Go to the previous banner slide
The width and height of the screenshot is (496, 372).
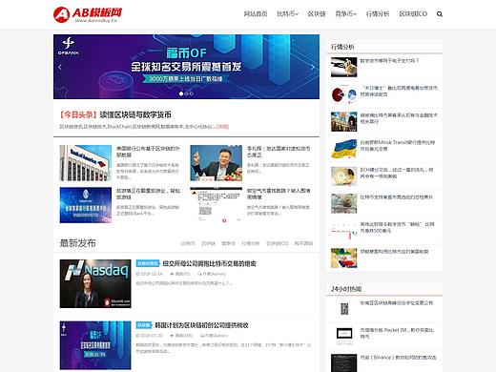point(60,67)
